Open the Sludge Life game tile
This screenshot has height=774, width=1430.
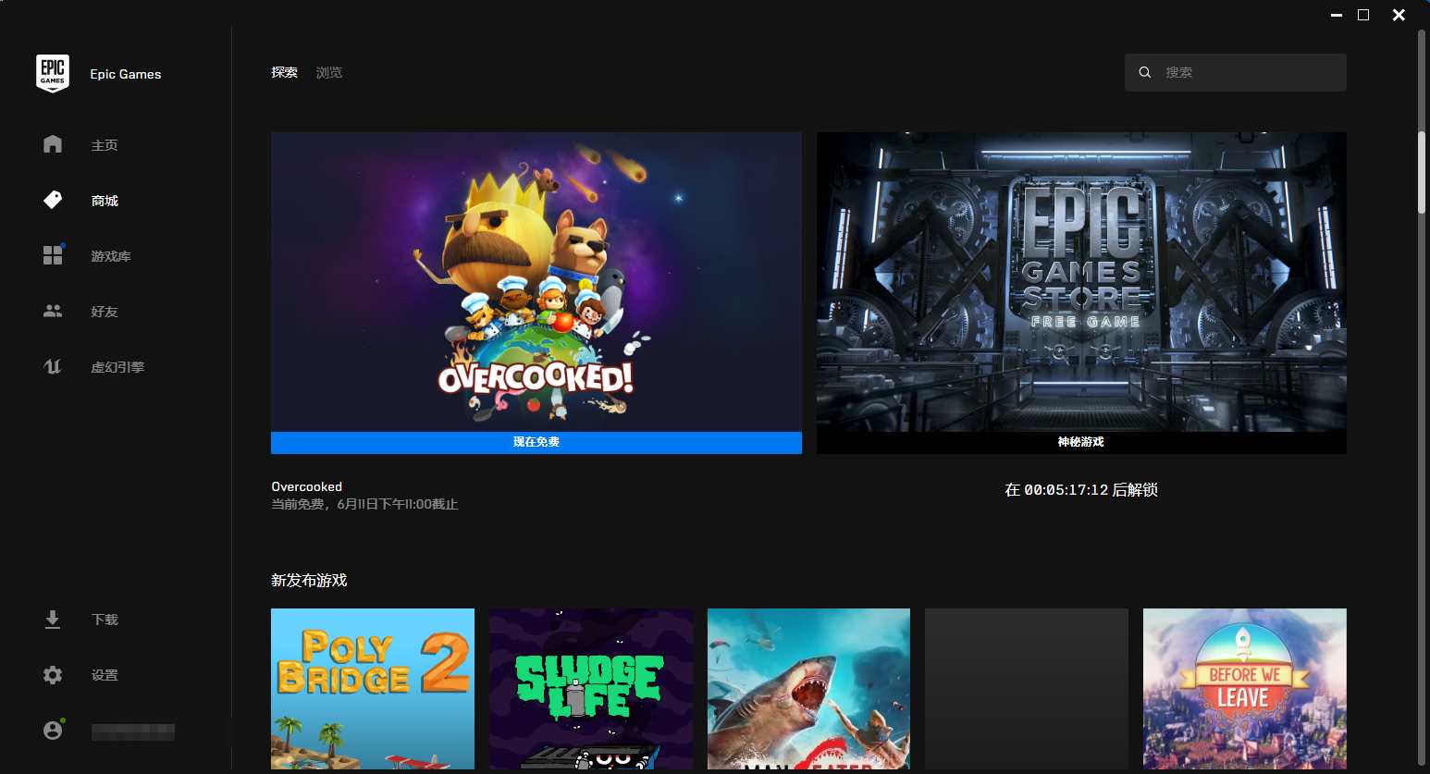click(x=591, y=689)
